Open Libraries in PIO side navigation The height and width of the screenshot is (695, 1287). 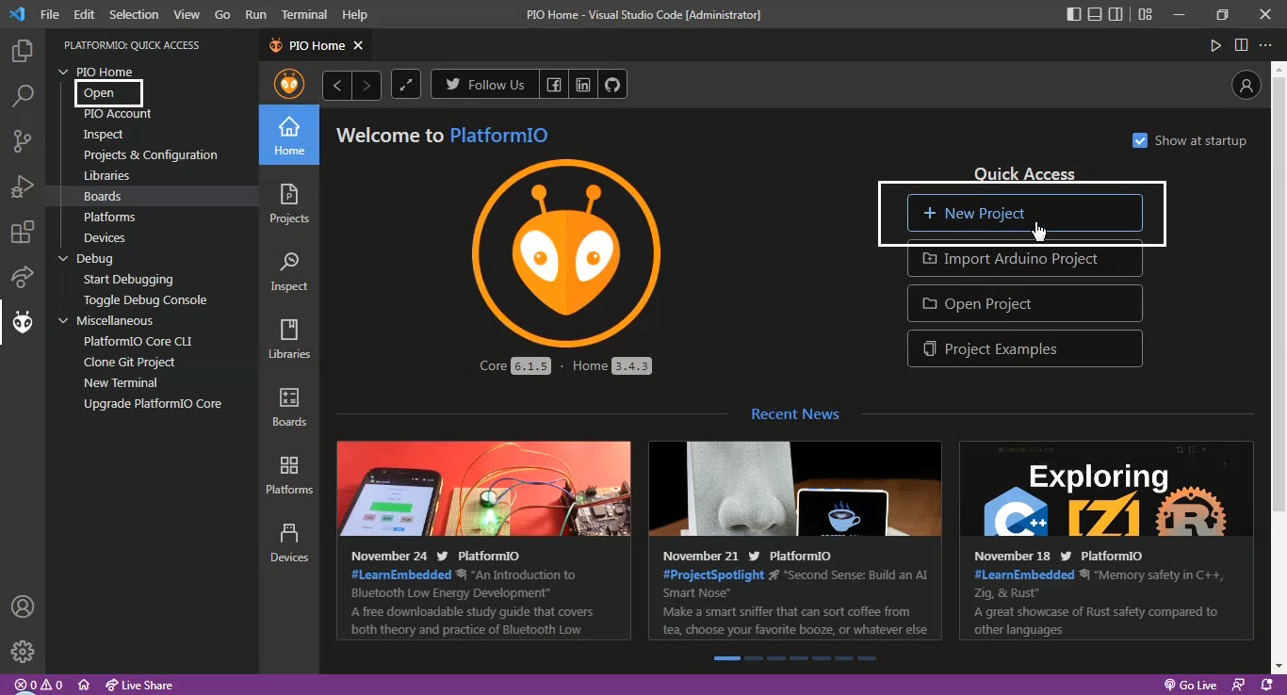[x=289, y=339]
